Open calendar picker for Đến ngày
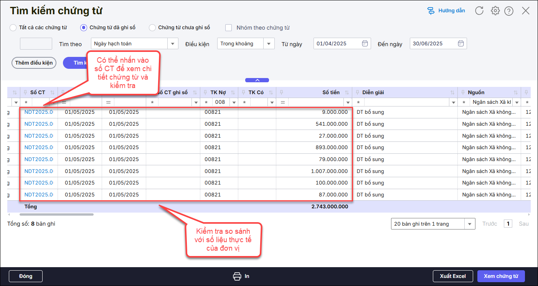 click(461, 43)
